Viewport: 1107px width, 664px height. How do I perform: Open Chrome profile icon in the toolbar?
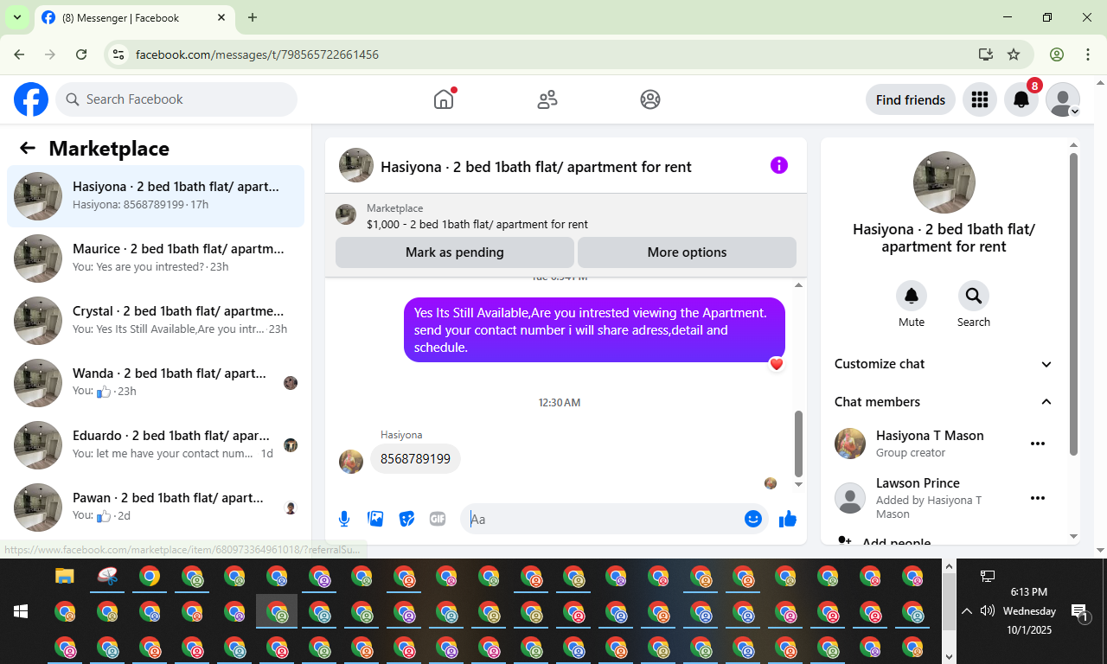pyautogui.click(x=1057, y=54)
